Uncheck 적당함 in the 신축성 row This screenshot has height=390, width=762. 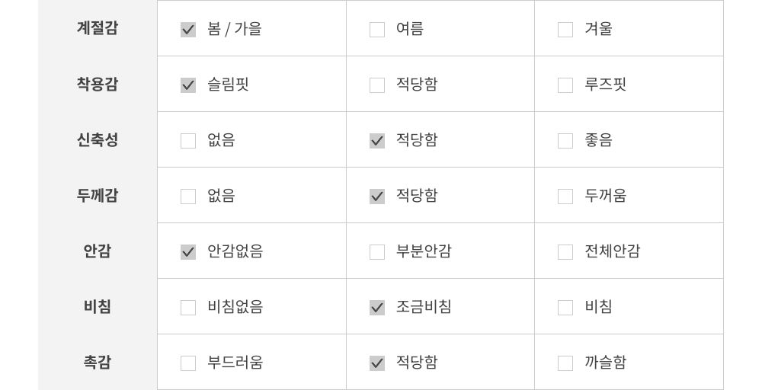(x=377, y=141)
